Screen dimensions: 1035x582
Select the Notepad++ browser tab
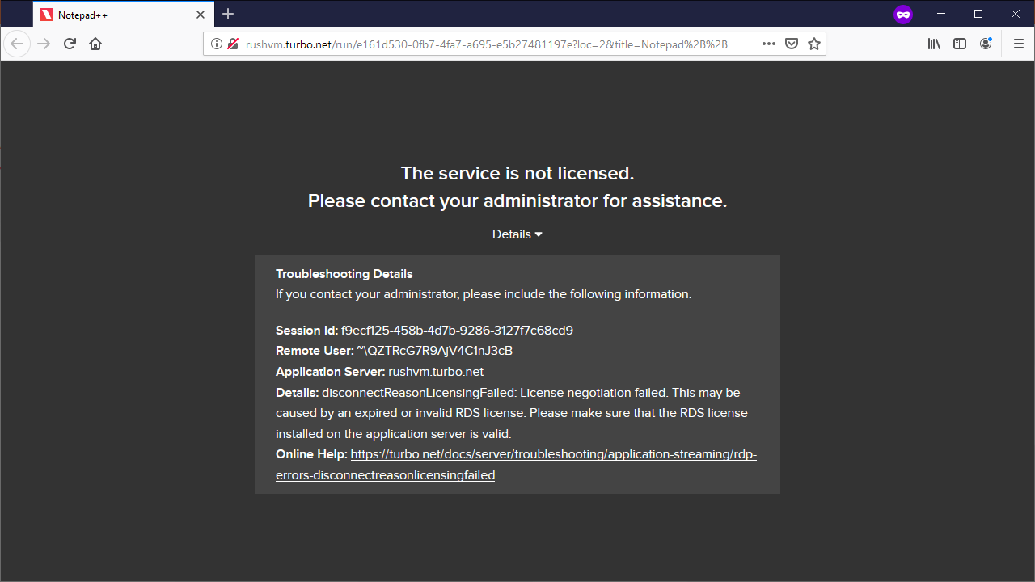124,15
